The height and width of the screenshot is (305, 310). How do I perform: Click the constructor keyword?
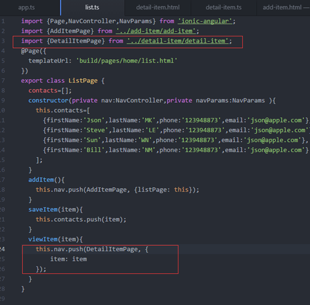tap(49, 101)
